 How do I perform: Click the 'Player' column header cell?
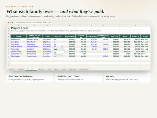click(18, 36)
